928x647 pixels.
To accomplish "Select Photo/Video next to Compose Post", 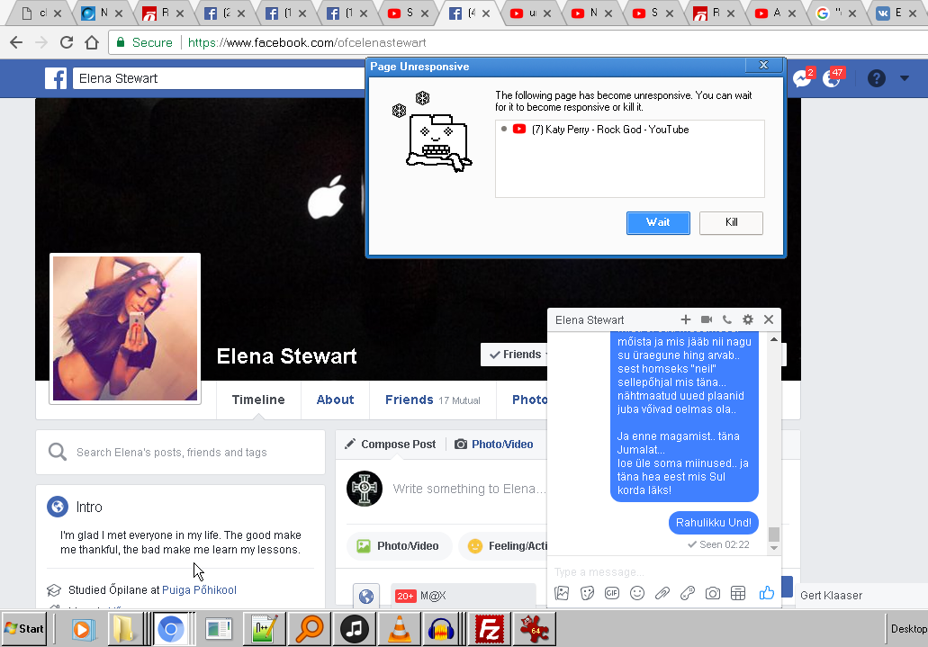I will (x=493, y=444).
